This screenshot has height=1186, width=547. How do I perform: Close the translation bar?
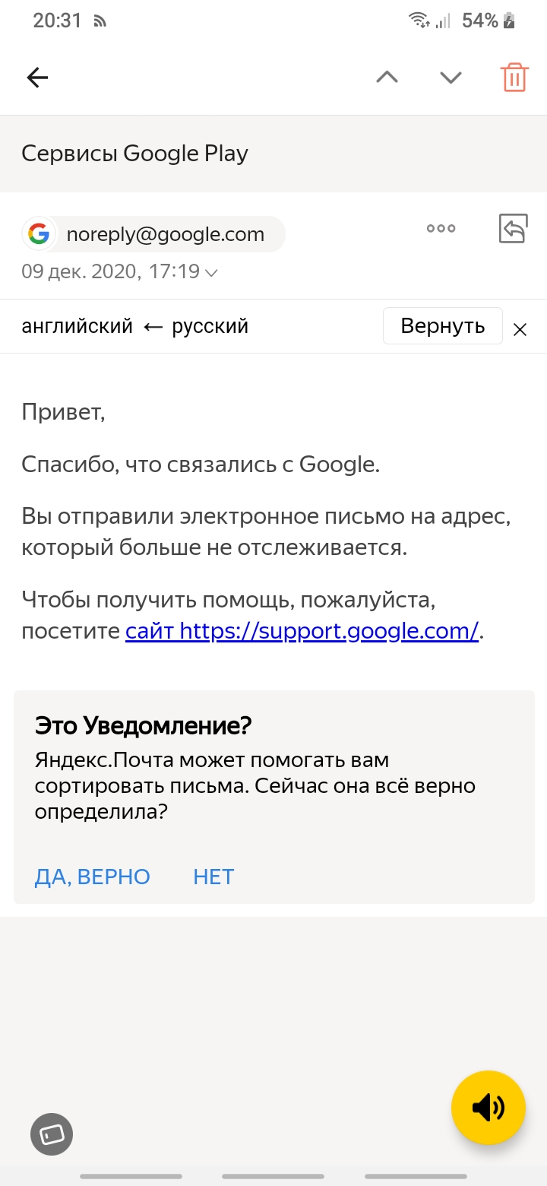(520, 329)
